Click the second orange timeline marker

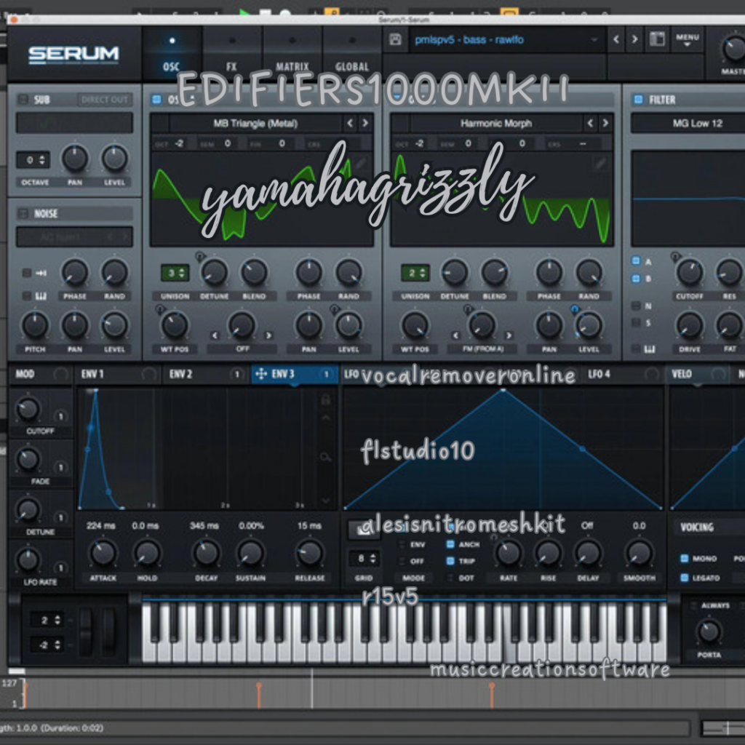coord(259,695)
